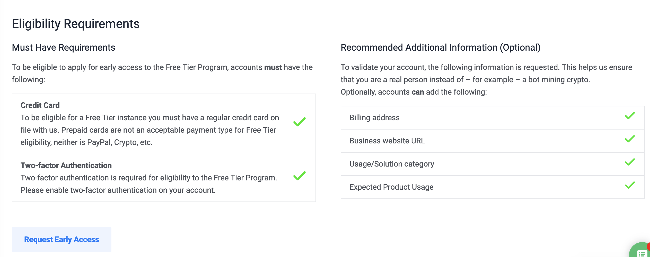The width and height of the screenshot is (650, 257).
Task: Click the Must Have Requirements heading
Action: [x=64, y=48]
